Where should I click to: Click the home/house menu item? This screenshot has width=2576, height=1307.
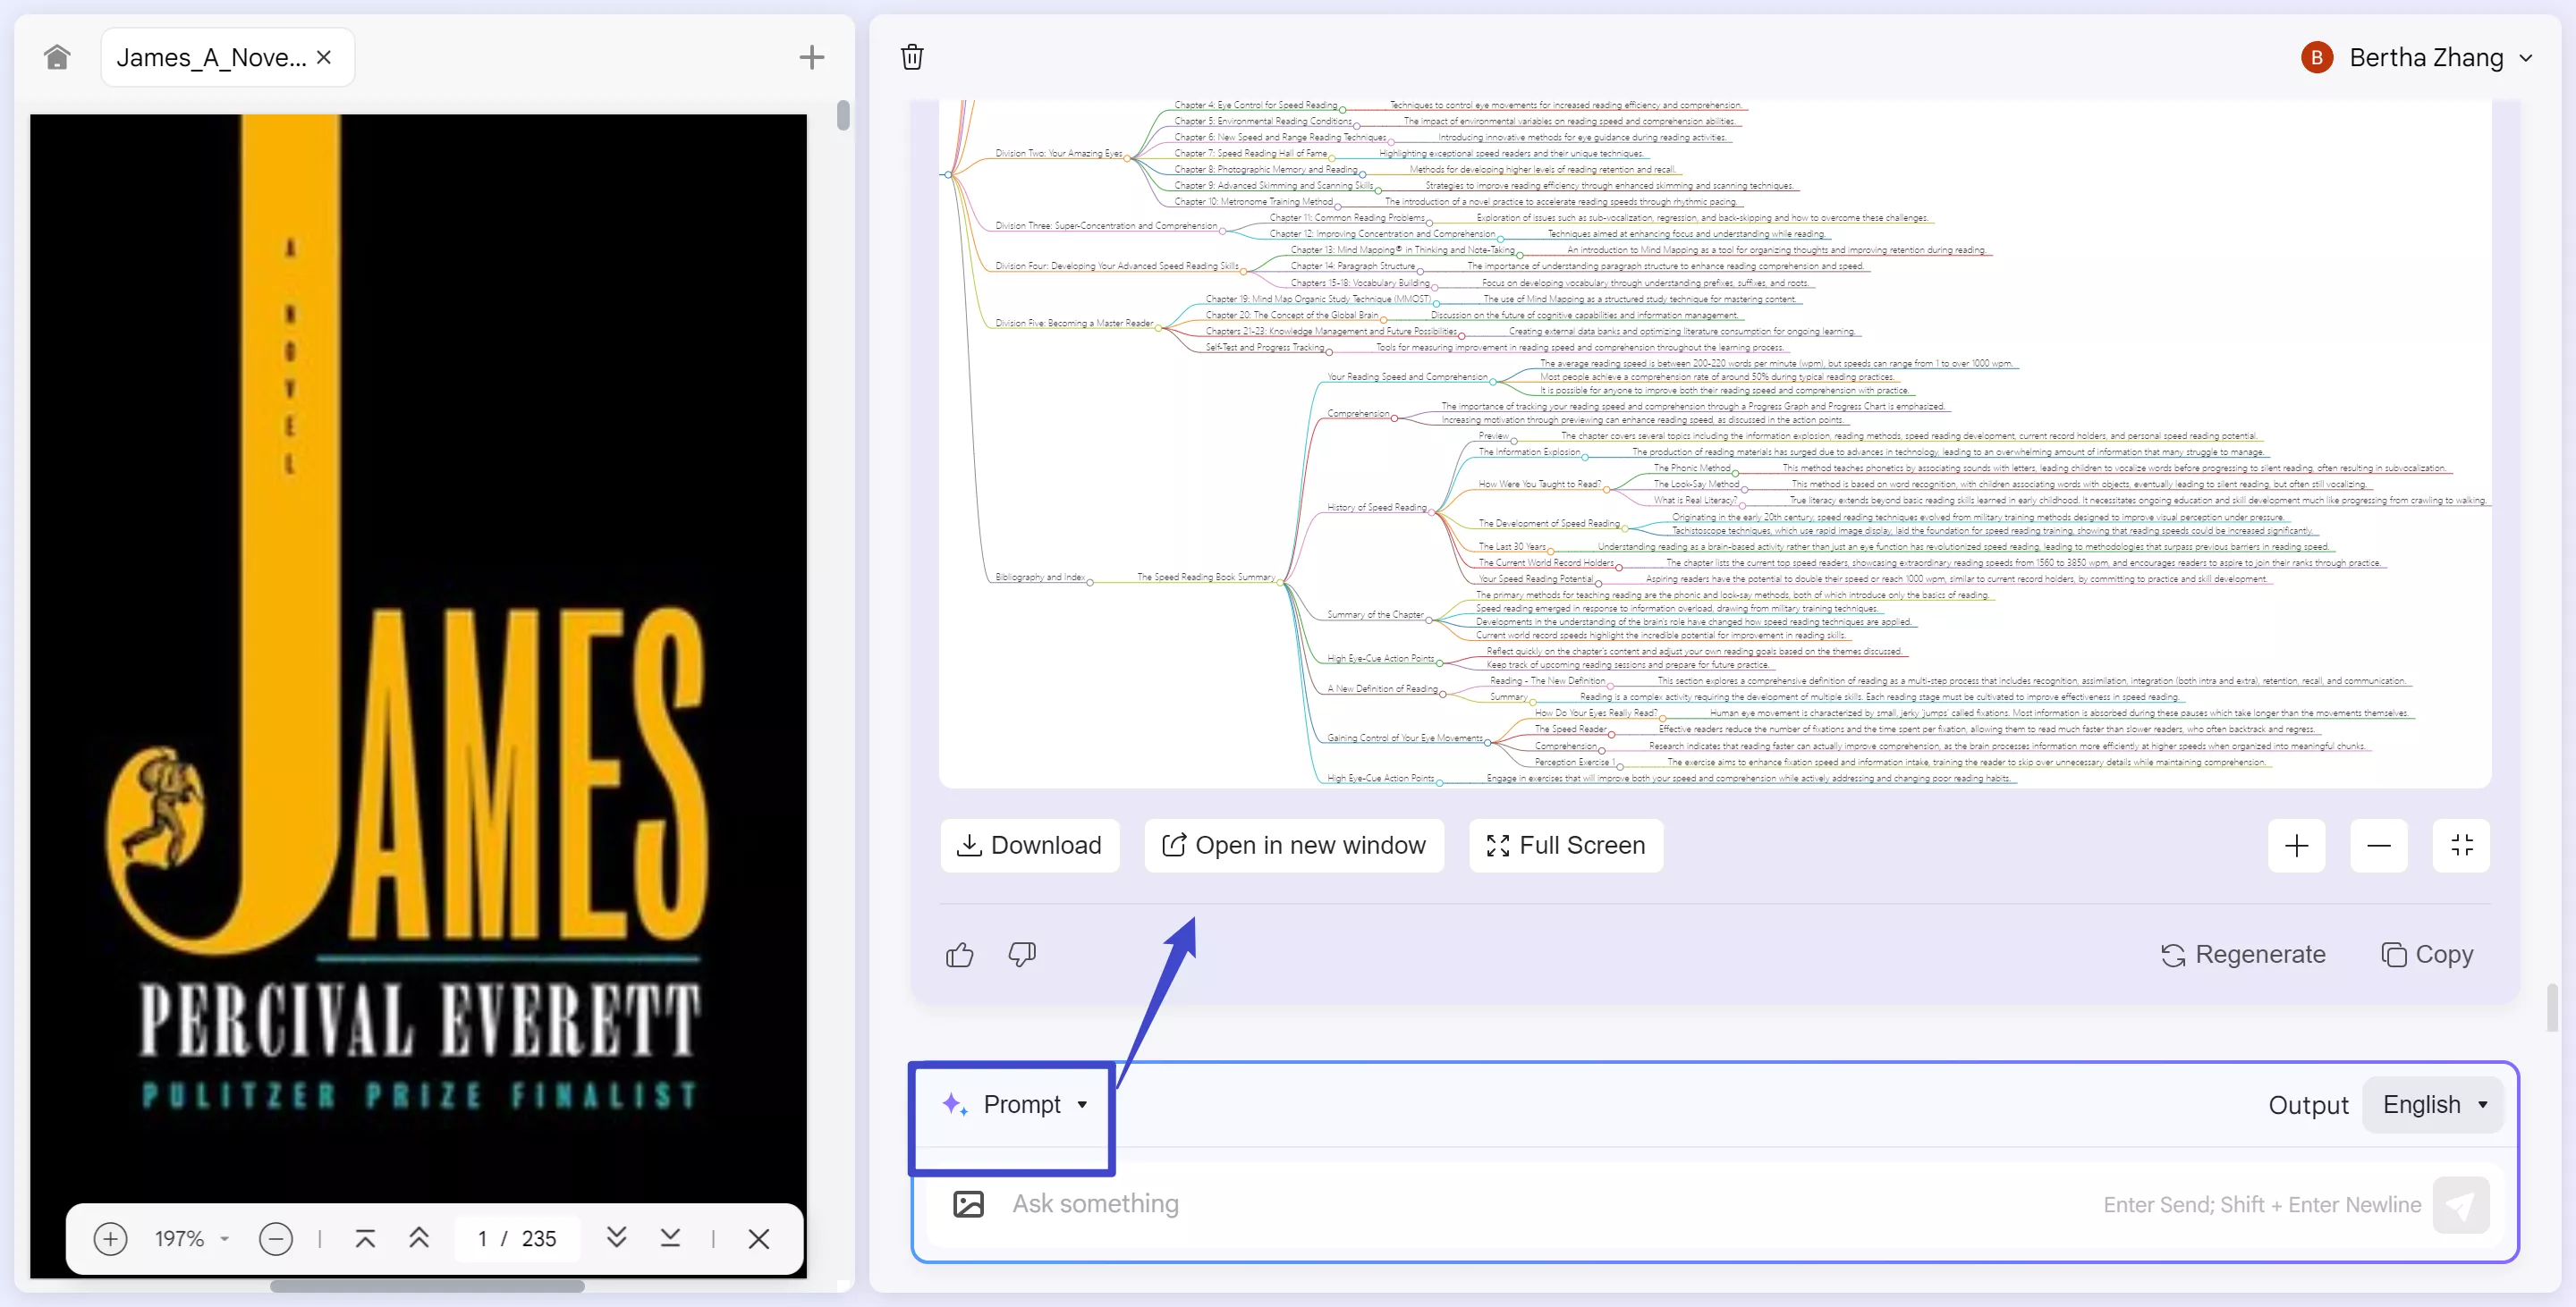click(x=54, y=55)
